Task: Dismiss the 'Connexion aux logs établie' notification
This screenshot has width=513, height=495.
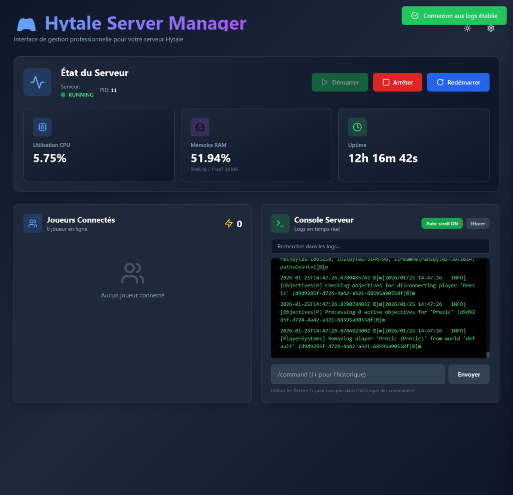Action: click(x=454, y=16)
